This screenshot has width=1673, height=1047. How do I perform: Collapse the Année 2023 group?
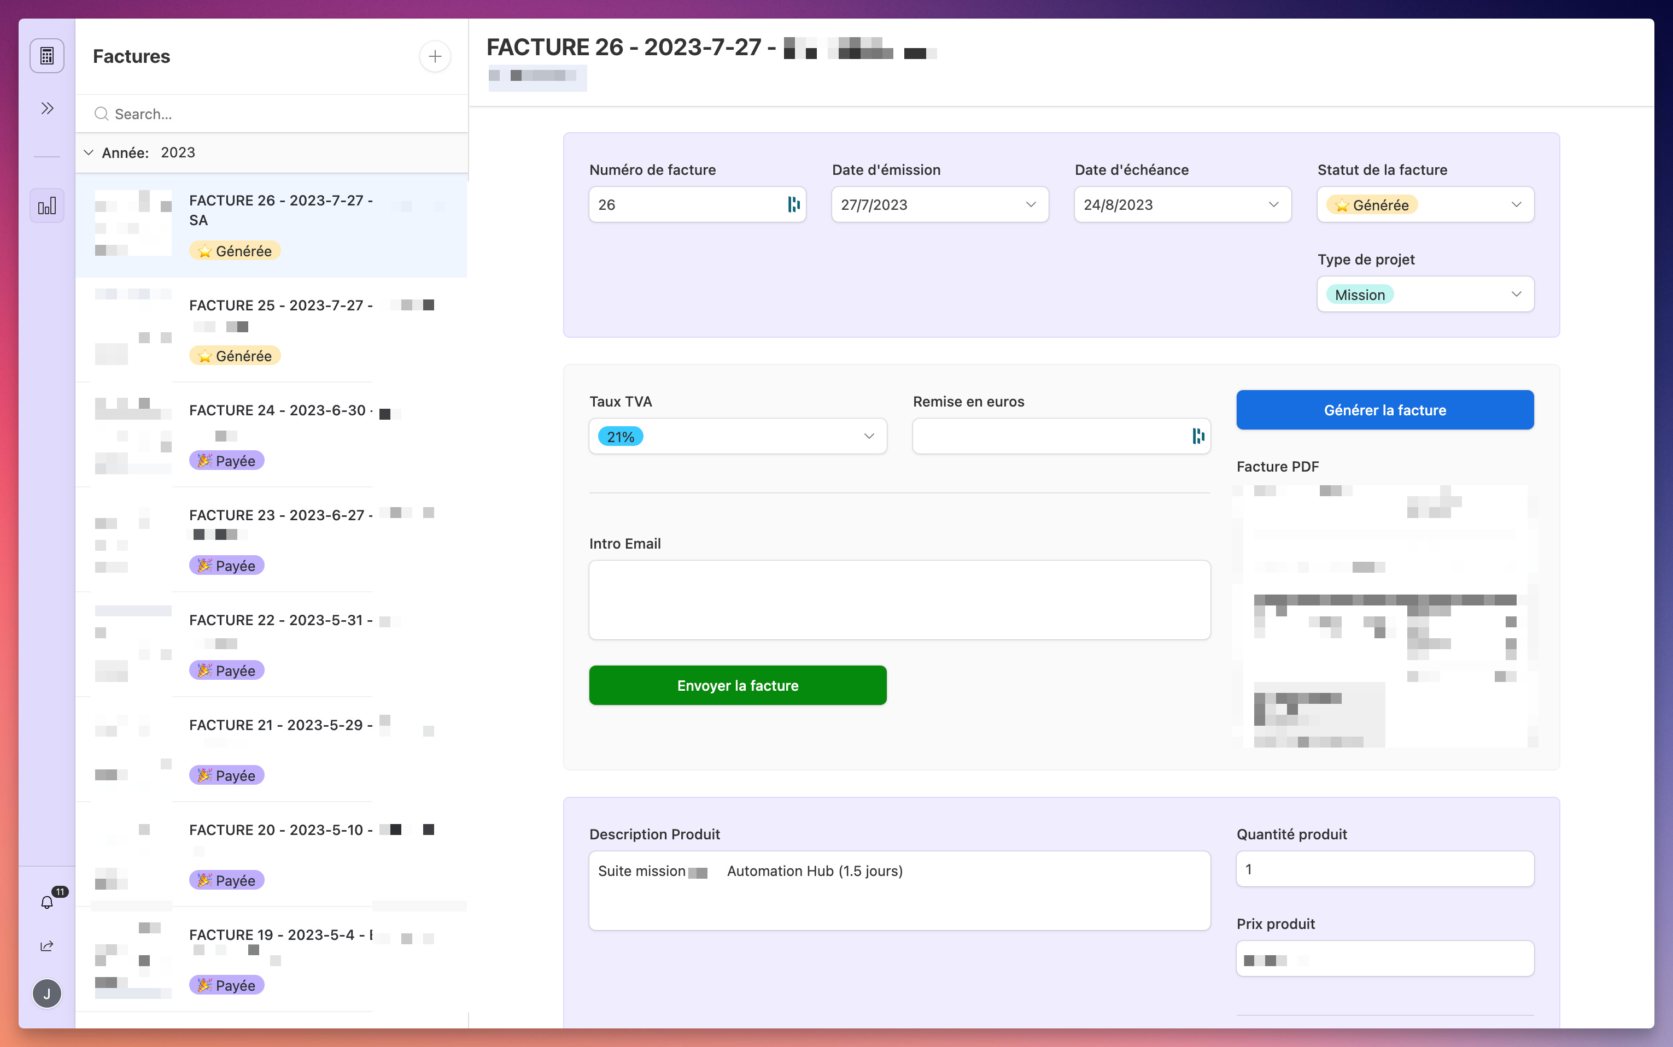(89, 152)
